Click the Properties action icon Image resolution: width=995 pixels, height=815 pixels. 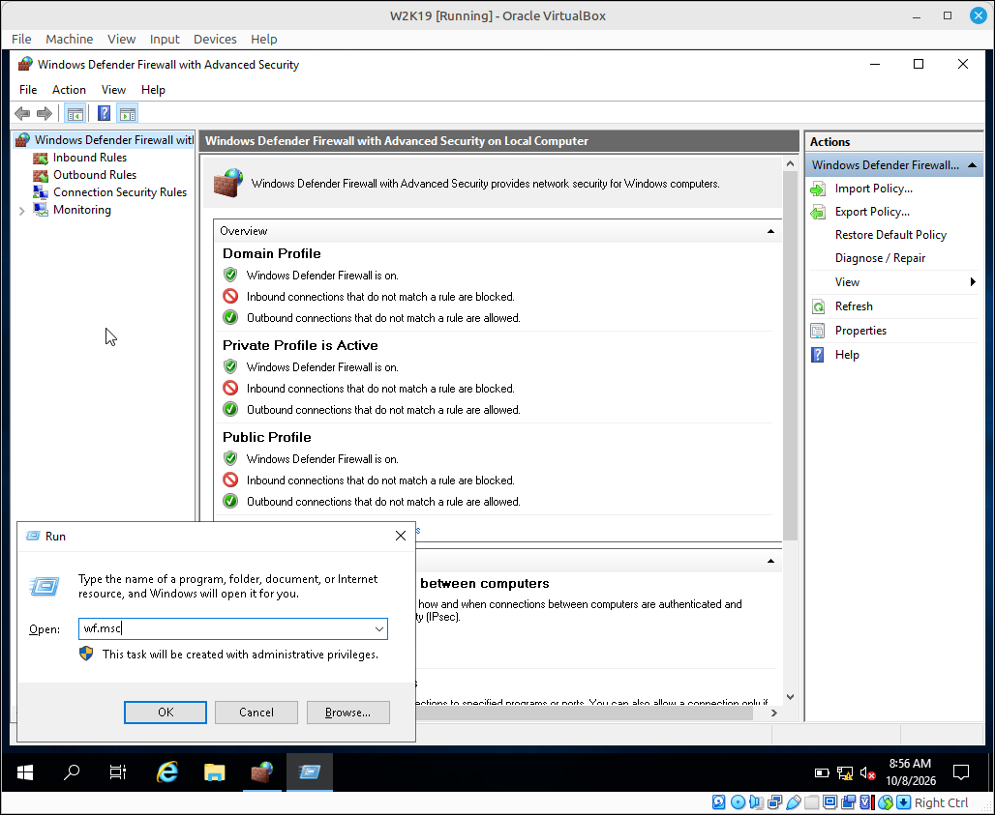pos(818,331)
